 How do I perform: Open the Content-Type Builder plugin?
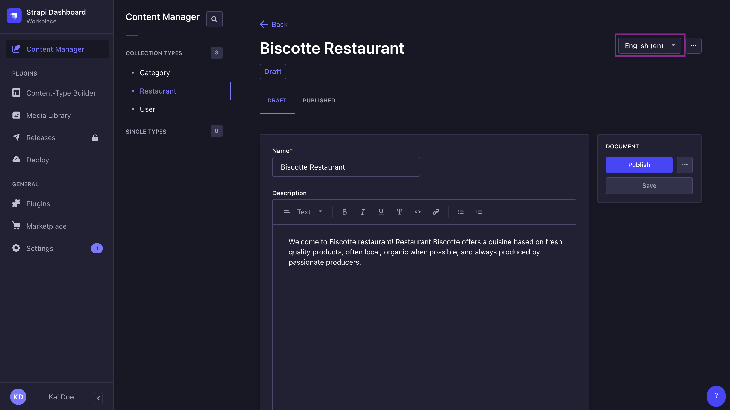(61, 93)
